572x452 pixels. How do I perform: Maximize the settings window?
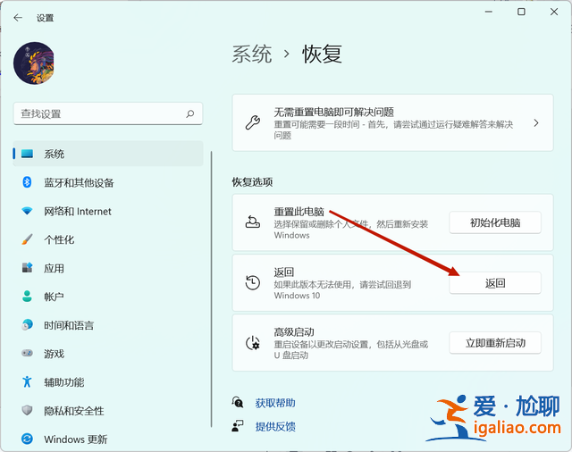(x=521, y=12)
